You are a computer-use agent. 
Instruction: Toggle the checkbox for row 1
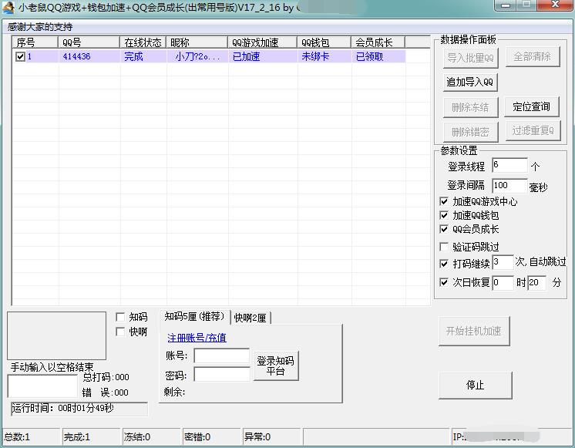click(20, 56)
